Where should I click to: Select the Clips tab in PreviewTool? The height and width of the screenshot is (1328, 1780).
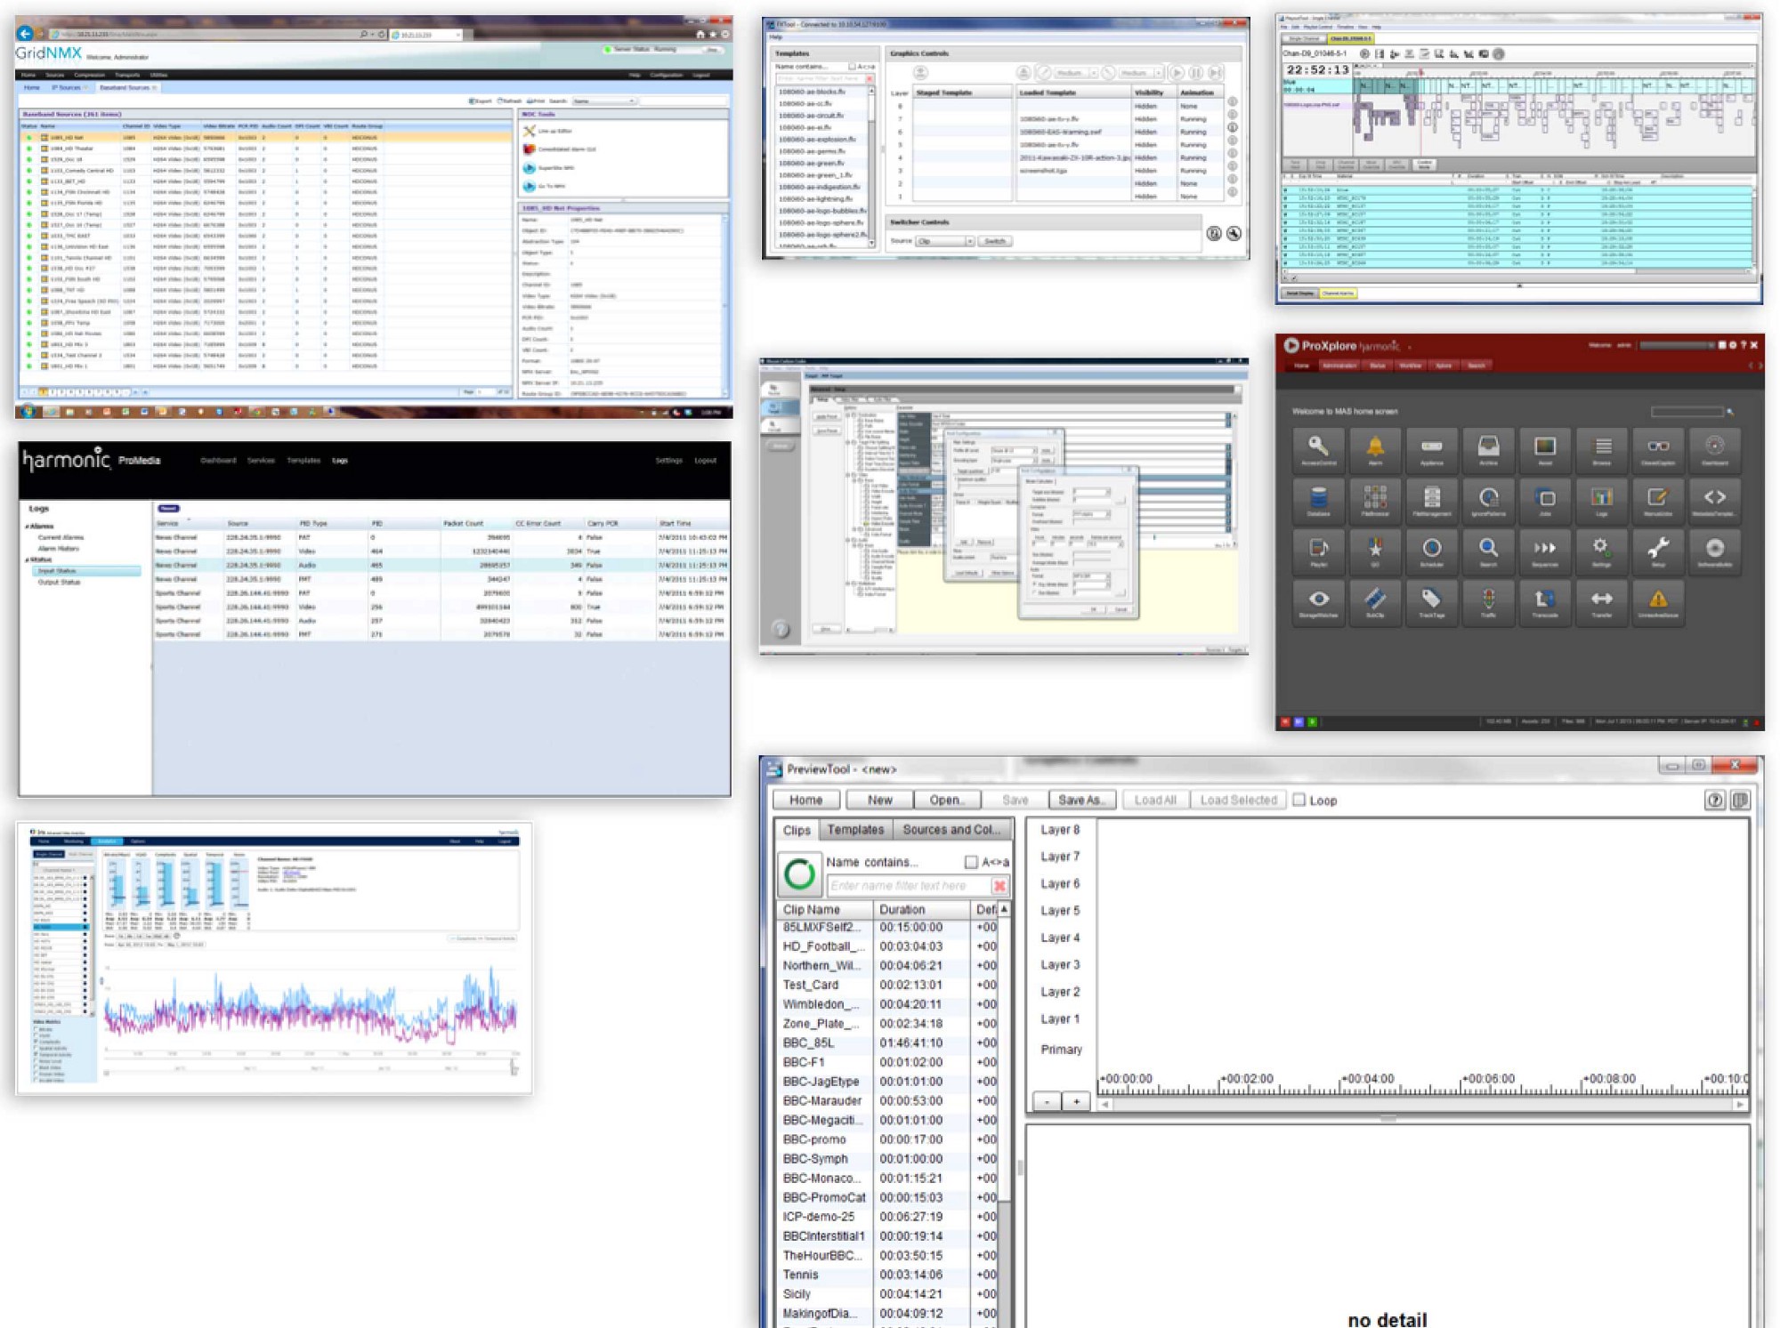797,830
